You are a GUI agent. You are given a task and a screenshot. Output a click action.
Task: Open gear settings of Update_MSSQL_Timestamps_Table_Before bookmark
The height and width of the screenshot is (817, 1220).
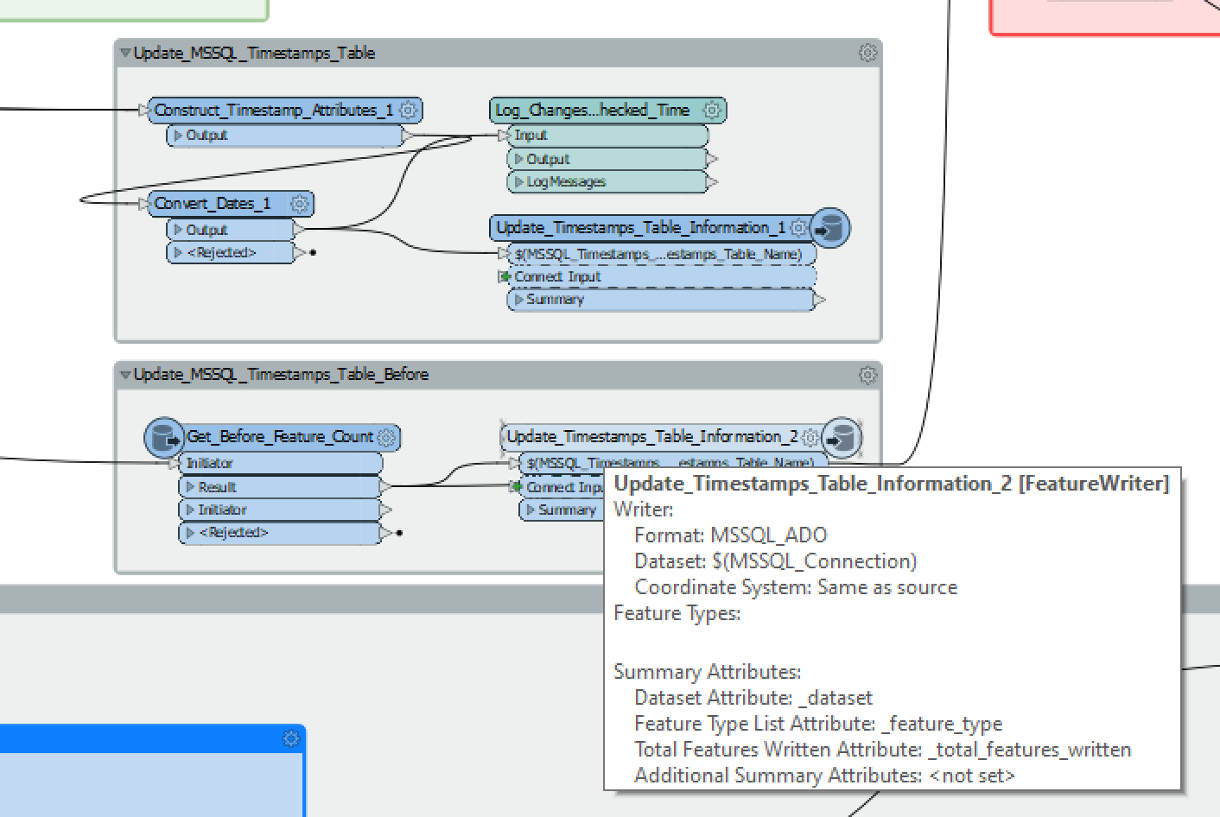[x=867, y=375]
